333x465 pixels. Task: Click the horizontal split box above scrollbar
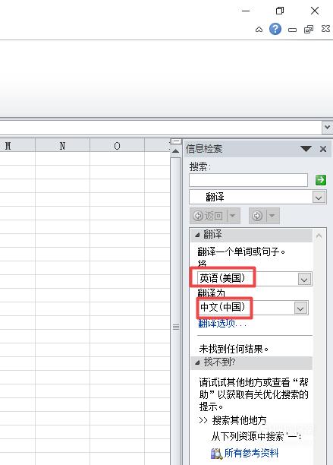coord(175,141)
